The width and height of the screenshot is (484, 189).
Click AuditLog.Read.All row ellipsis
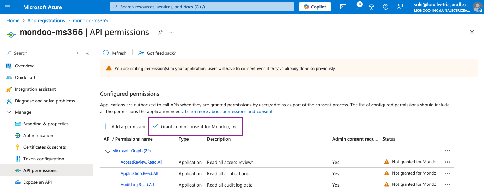448,184
